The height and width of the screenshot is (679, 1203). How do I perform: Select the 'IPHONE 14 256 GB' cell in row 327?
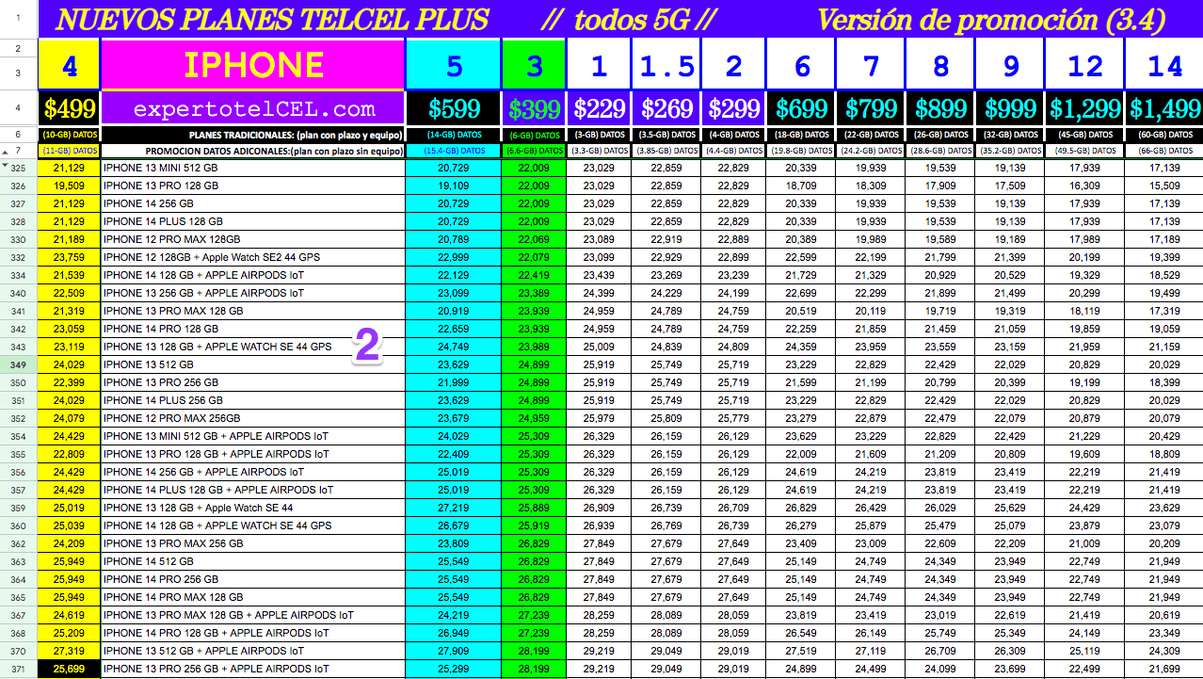[x=253, y=203]
